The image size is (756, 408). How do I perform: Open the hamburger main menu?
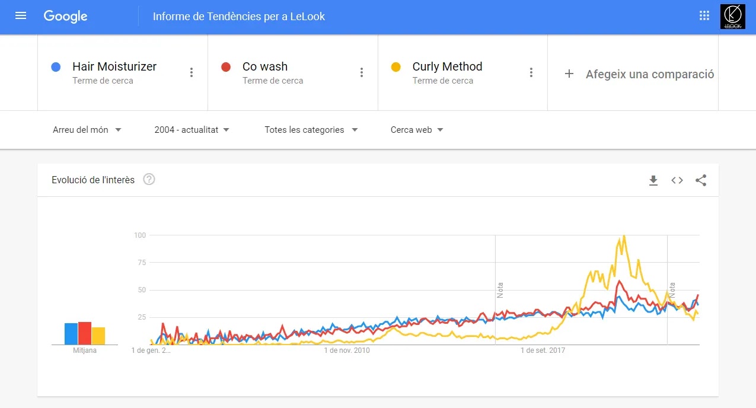point(21,16)
